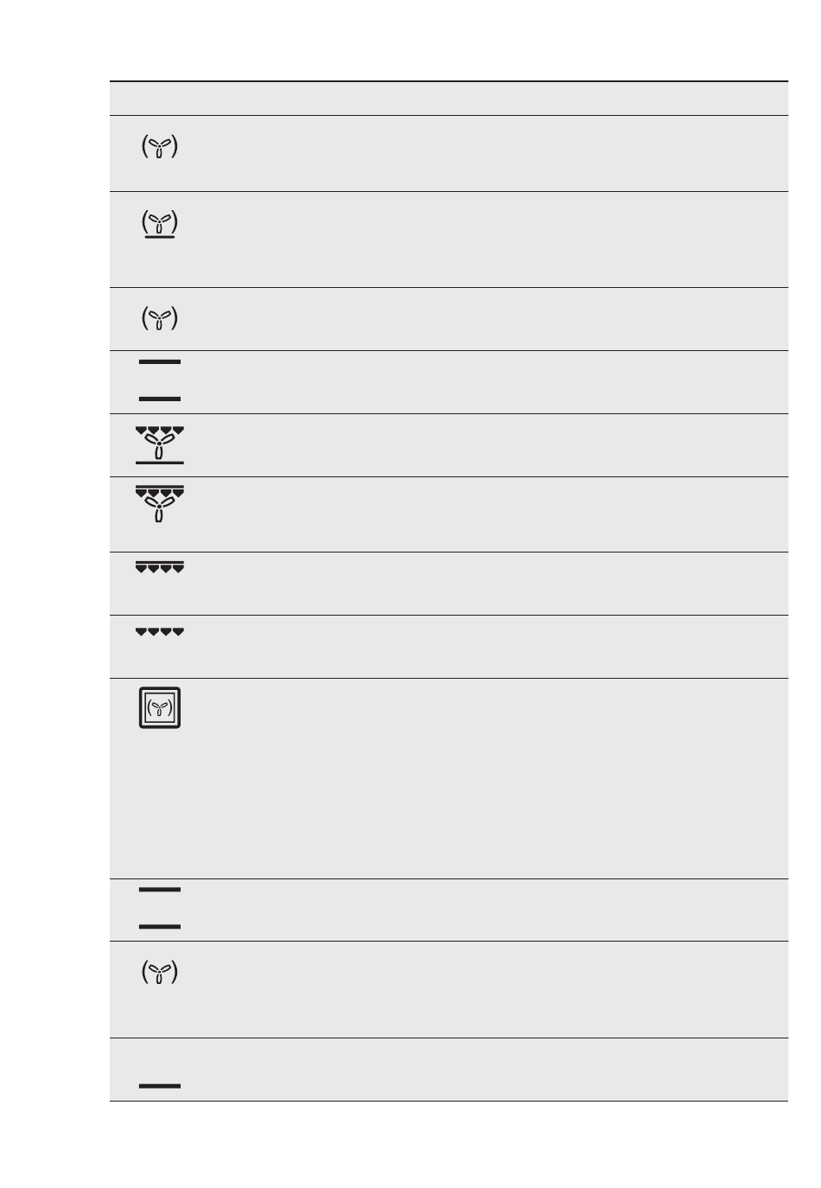Click the fan with triangles and a bottom line
The image size is (821, 1188).
pyautogui.click(x=160, y=445)
